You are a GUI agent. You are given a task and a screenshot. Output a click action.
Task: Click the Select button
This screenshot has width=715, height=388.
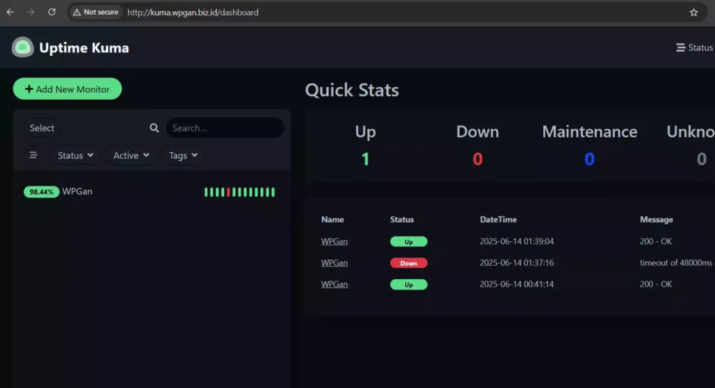pyautogui.click(x=42, y=128)
